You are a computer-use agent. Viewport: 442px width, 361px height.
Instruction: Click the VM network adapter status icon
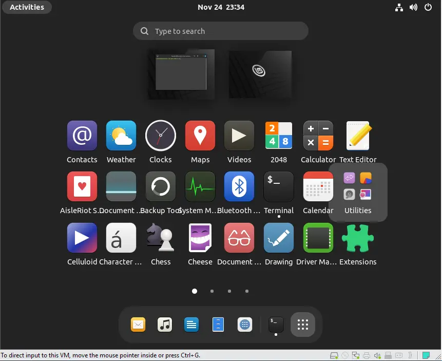point(356,355)
